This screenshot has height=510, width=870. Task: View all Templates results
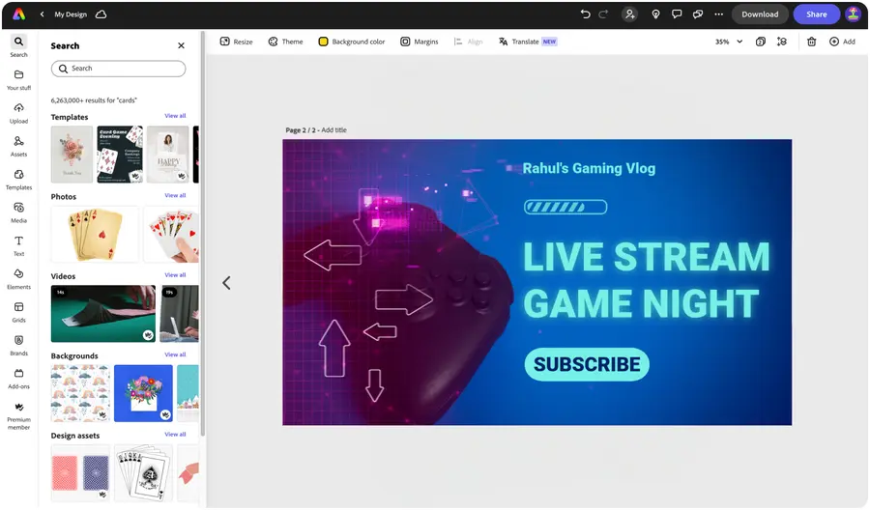click(x=175, y=116)
